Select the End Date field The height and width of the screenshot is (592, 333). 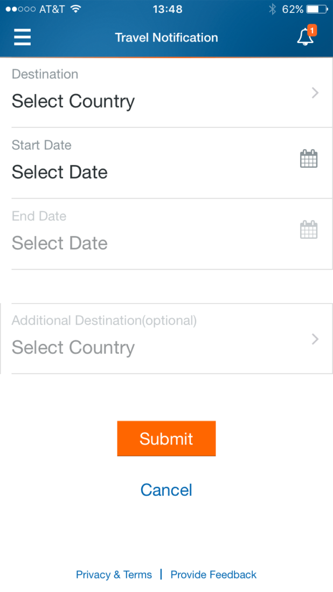(59, 243)
